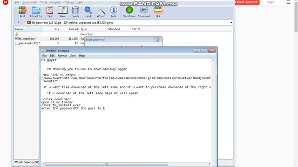Click Notepad vertical scroll down arrow

[213, 160]
